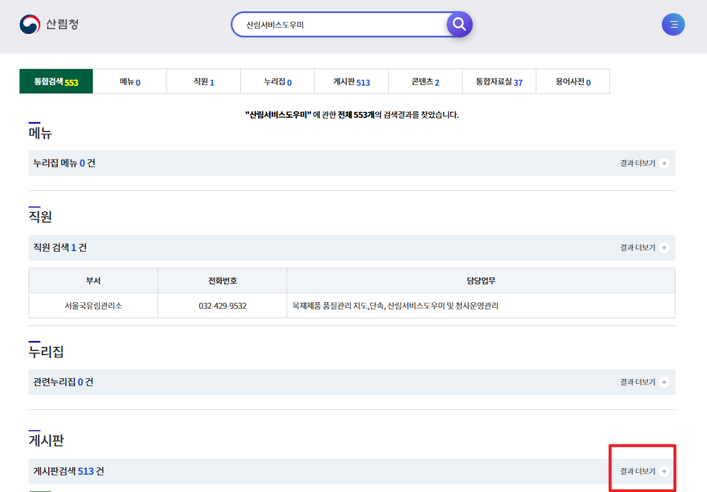This screenshot has width=707, height=492.
Task: Click the search magnifier icon
Action: click(458, 24)
